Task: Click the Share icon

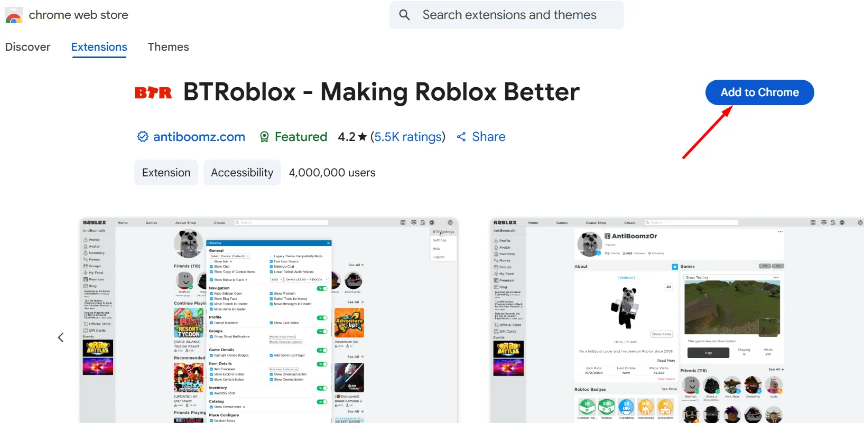Action: (461, 137)
